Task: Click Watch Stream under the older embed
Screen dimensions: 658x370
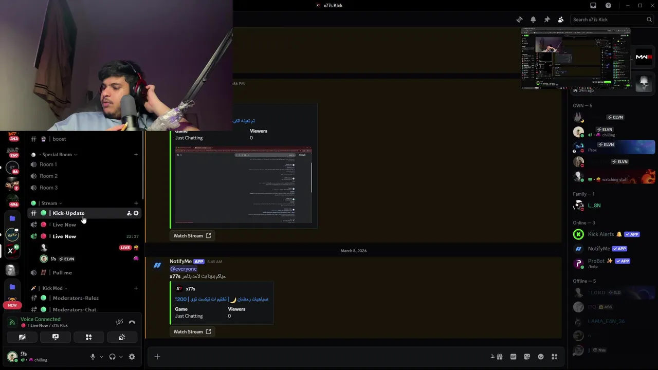Action: point(192,236)
